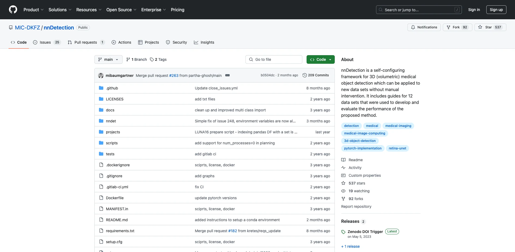
Task: Open the Resources dropdown menu
Action: tap(89, 10)
